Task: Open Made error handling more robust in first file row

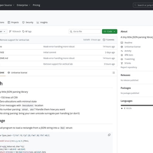Action: [59, 47]
